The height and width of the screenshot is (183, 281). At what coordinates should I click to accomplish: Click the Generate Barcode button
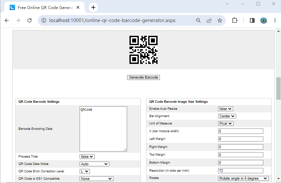click(x=144, y=77)
